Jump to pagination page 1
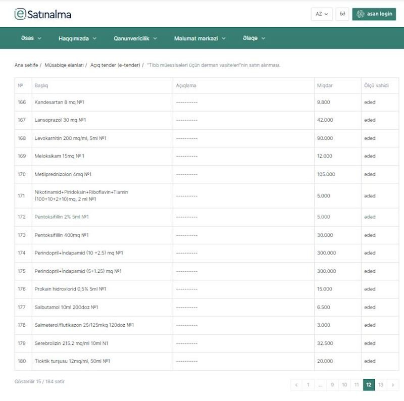Viewport: 404px width, 401px height. pos(308,385)
